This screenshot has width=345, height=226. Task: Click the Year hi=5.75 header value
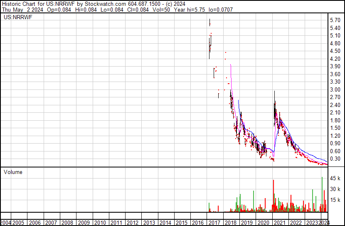(189, 10)
